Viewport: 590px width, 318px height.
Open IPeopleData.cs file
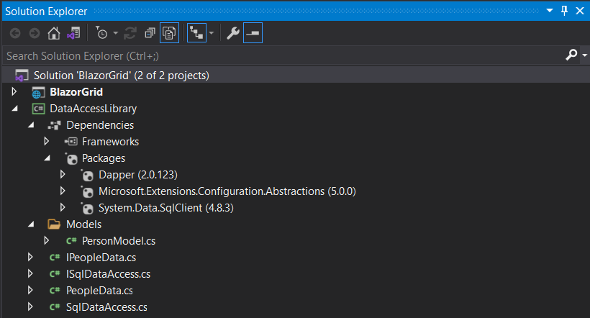coord(101,258)
